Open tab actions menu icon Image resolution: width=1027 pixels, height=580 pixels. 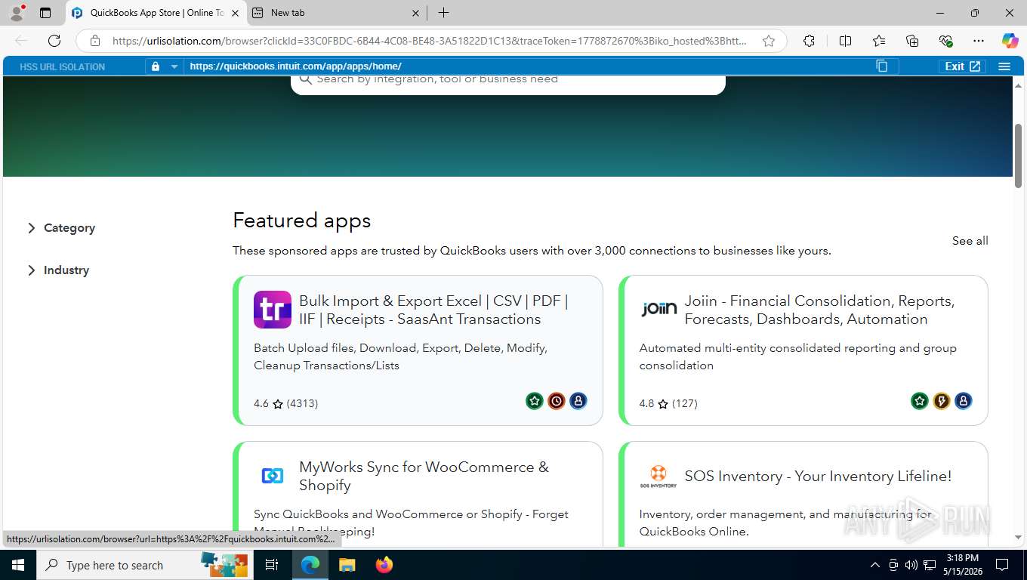(x=45, y=13)
